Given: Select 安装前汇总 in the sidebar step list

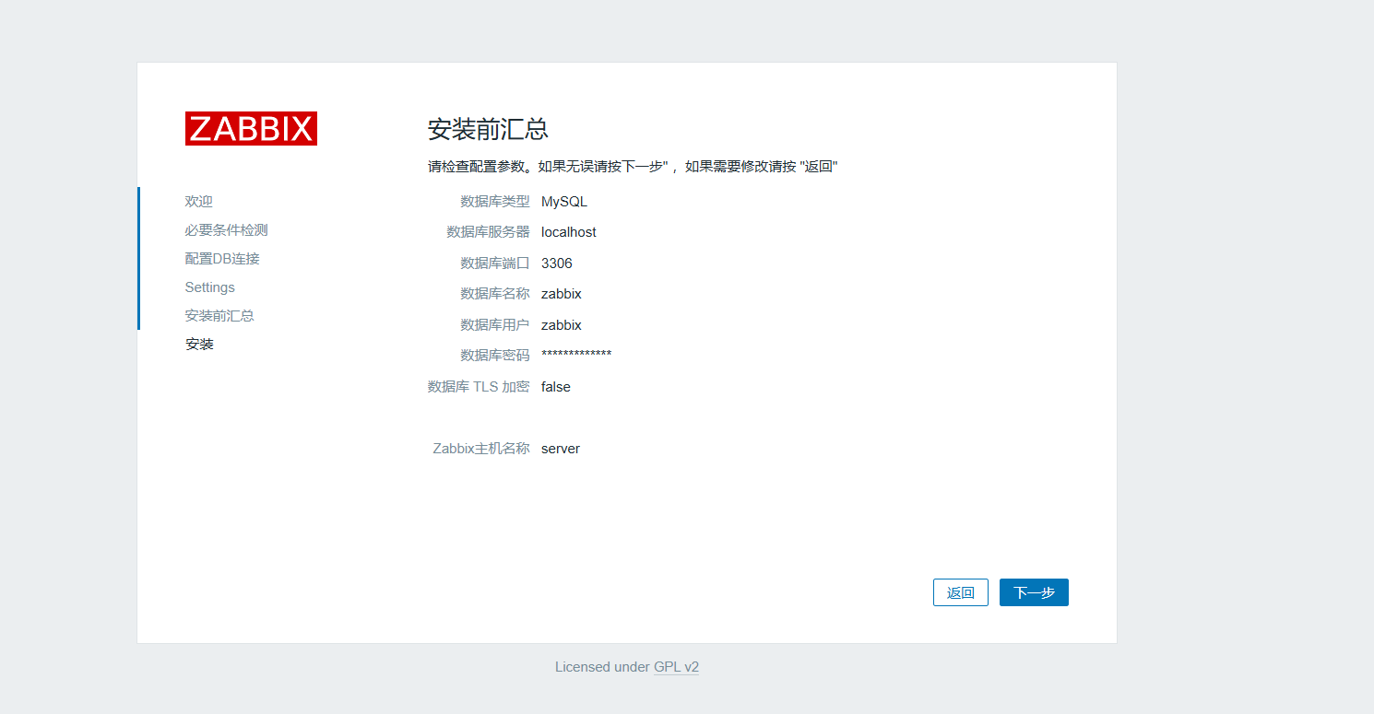Looking at the screenshot, I should coord(219,316).
